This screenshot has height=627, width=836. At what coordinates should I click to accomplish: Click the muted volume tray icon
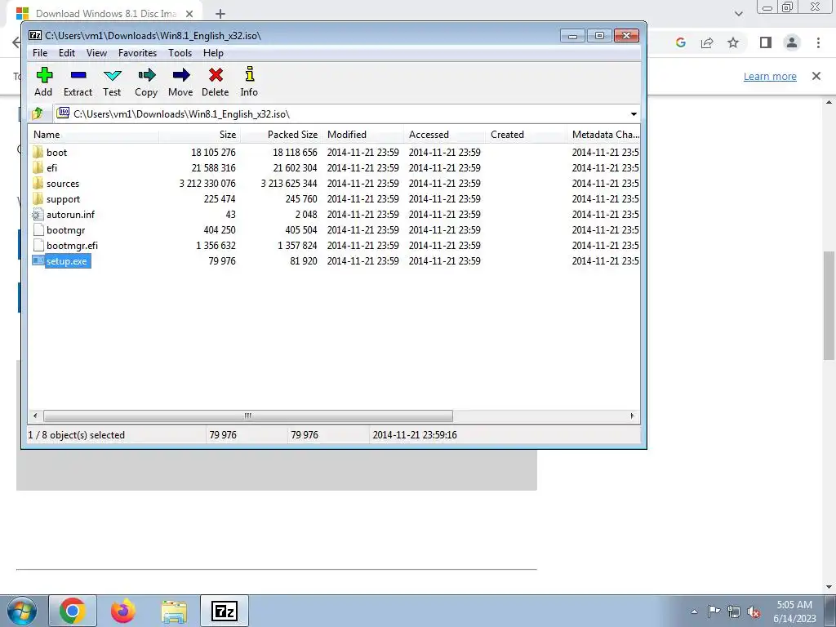(754, 611)
